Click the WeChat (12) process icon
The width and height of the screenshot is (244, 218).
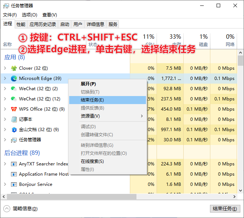tap(14, 99)
